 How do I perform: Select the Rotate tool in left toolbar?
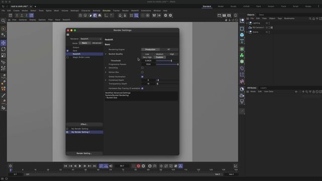coord(4,49)
